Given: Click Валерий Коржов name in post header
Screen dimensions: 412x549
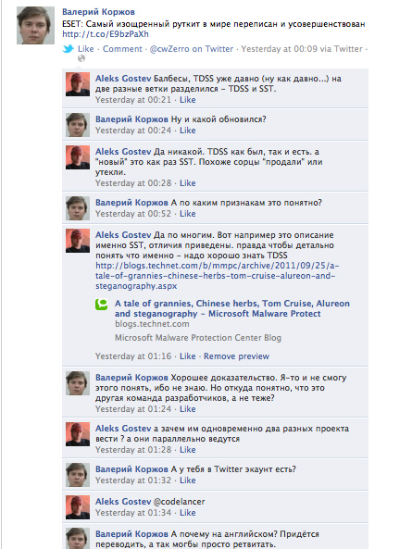Looking at the screenshot, I should tap(98, 12).
